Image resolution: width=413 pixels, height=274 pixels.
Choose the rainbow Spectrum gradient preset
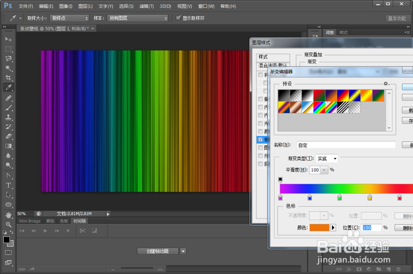pos(319,107)
